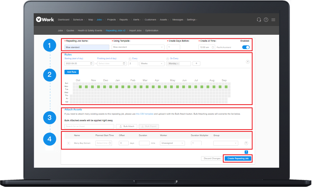Click the Mercy Bay Domain asset name
This screenshot has width=312, height=187.
tap(82, 143)
